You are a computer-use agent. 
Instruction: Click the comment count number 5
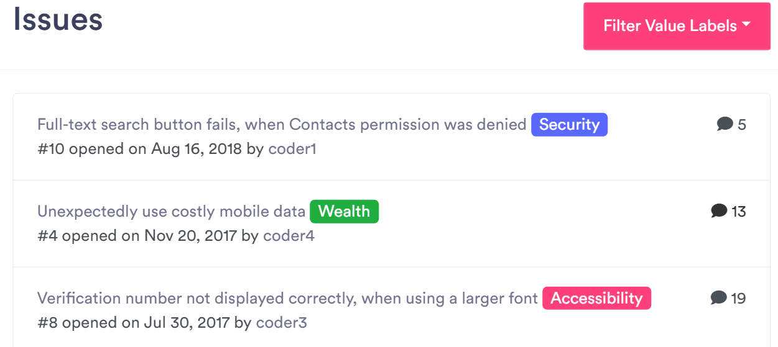(x=741, y=125)
